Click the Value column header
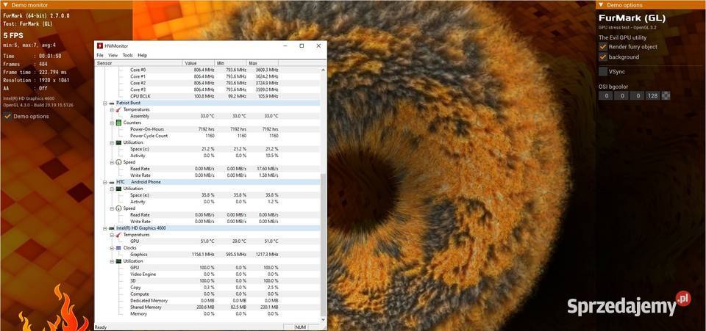This screenshot has width=706, height=331. pos(199,63)
